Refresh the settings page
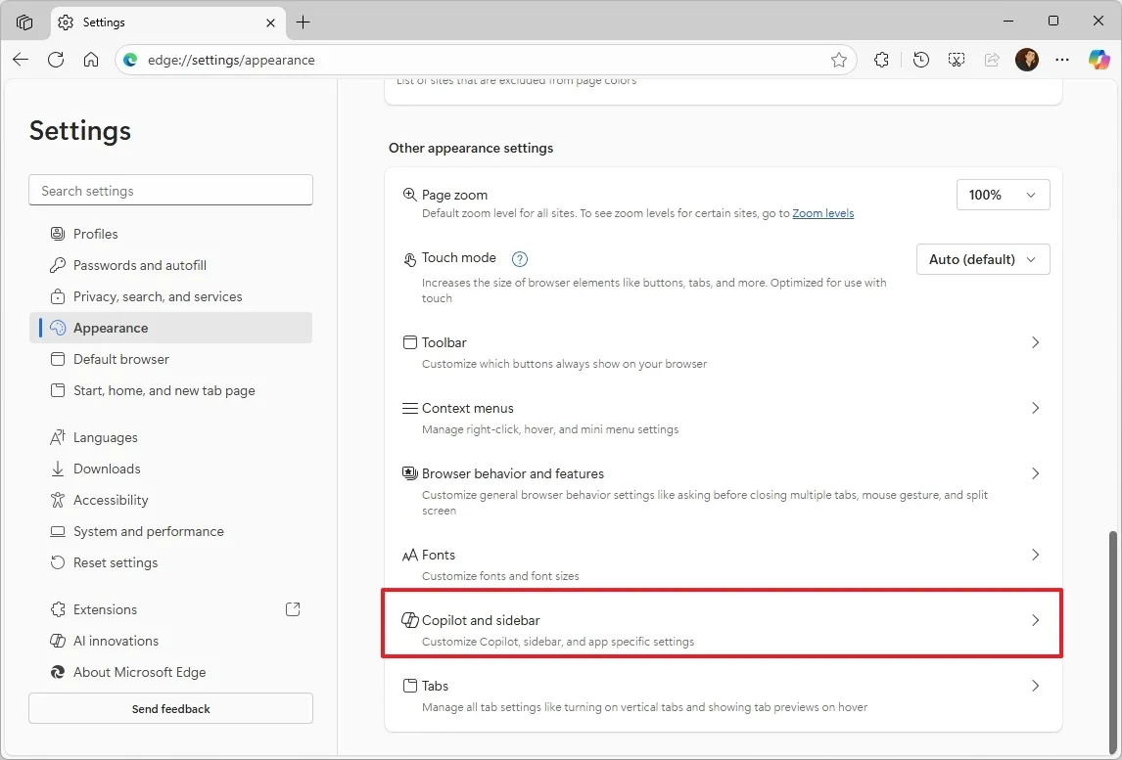The image size is (1122, 760). pyautogui.click(x=56, y=60)
